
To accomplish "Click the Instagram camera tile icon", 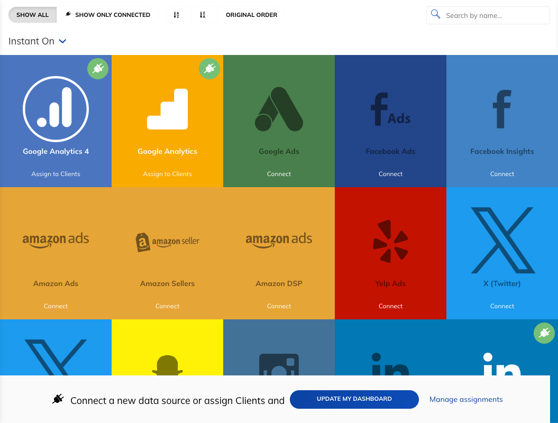I will (x=279, y=364).
